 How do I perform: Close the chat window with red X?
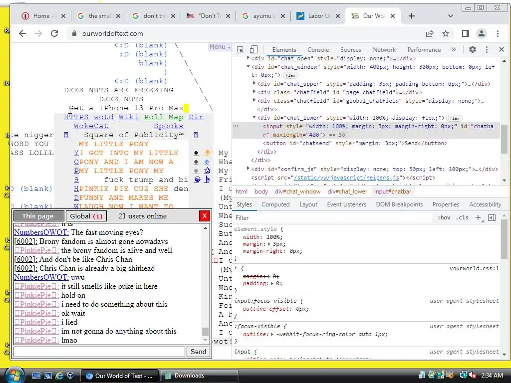204,216
